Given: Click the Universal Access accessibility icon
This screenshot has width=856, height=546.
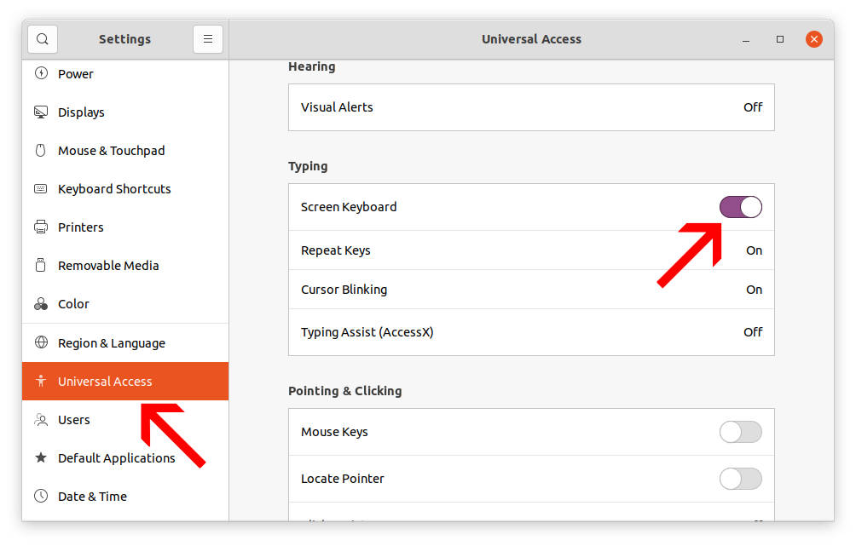Looking at the screenshot, I should point(42,381).
